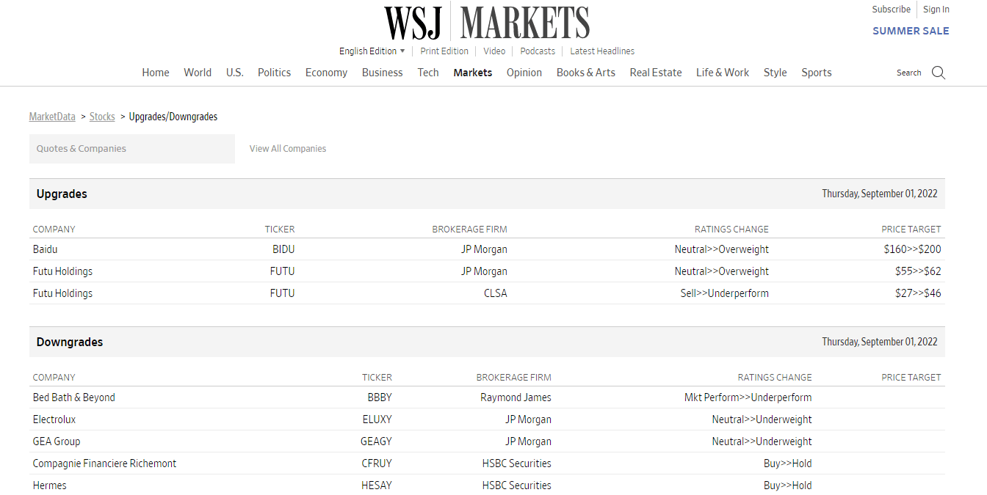Click HSBC Securities in Richemont row
The height and width of the screenshot is (495, 987).
pyautogui.click(x=517, y=463)
